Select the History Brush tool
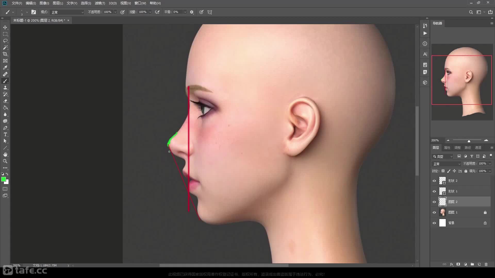This screenshot has width=495, height=278. coord(5,94)
